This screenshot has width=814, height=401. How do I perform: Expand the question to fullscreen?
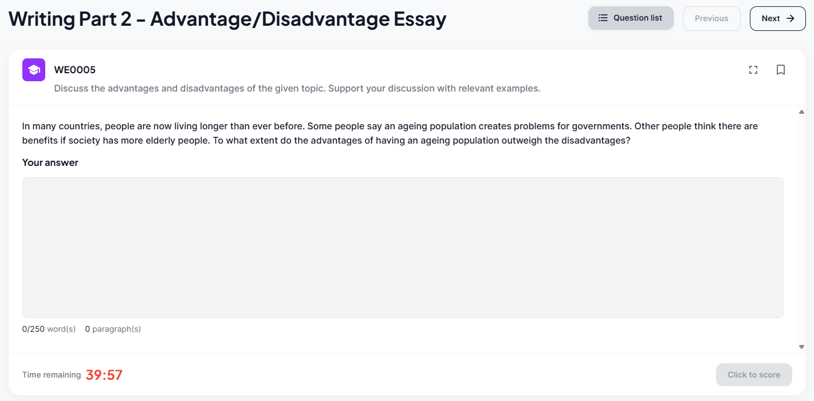(753, 70)
